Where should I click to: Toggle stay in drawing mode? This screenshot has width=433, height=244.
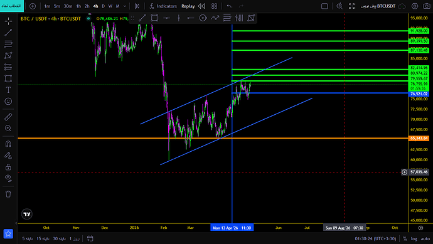click(x=8, y=156)
